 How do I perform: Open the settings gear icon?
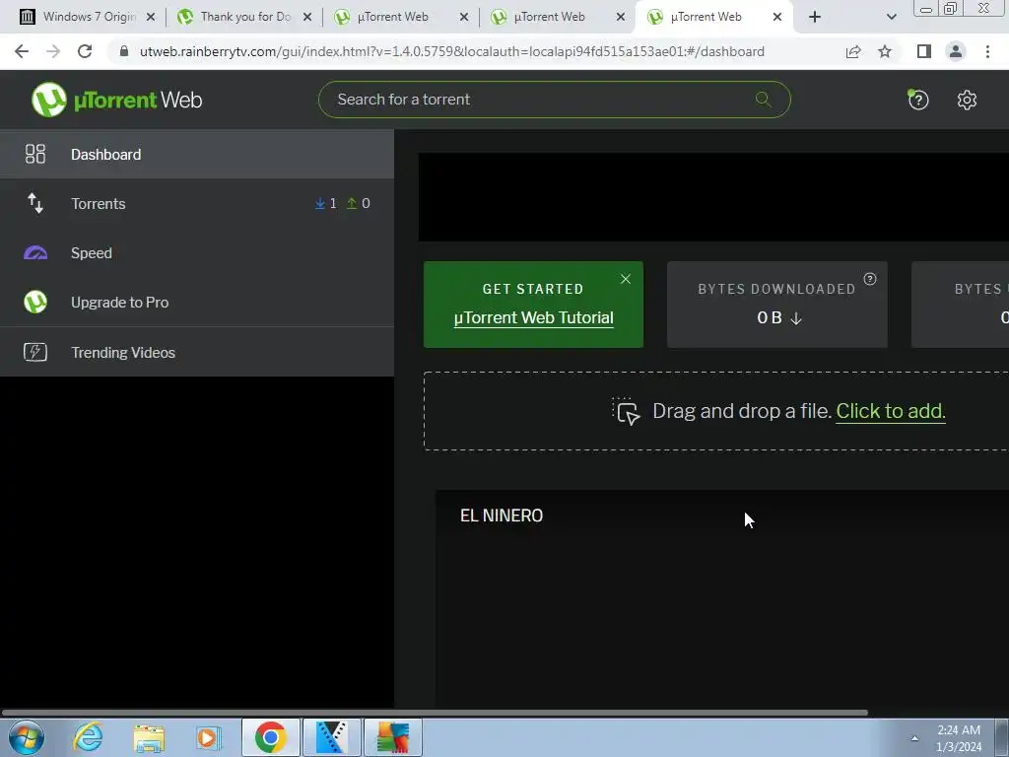(x=967, y=100)
